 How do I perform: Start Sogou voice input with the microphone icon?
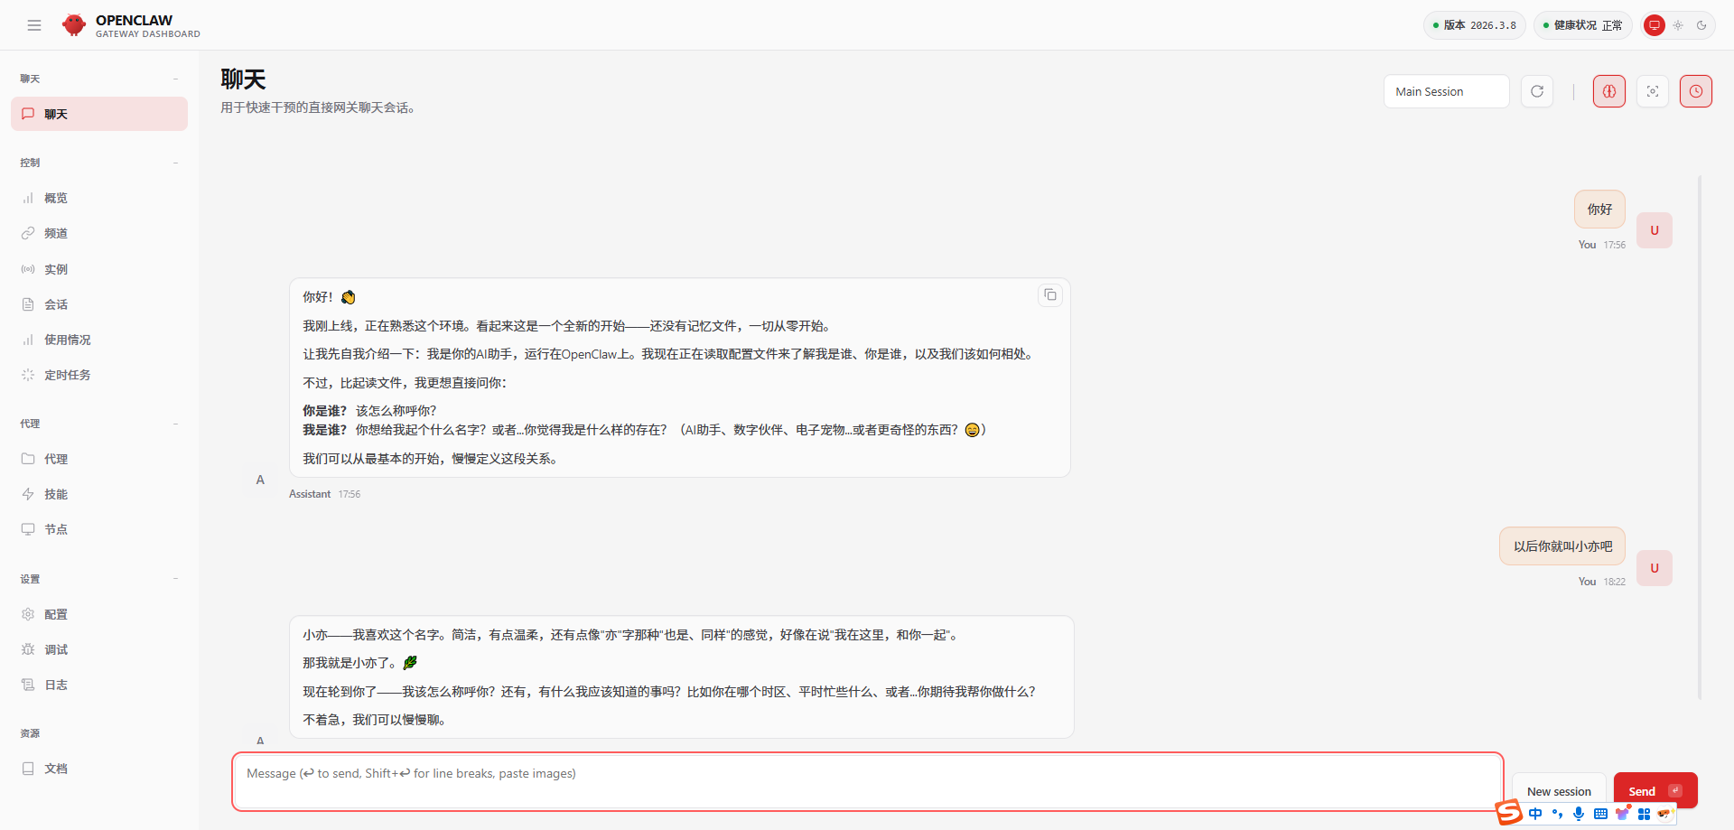click(1579, 814)
